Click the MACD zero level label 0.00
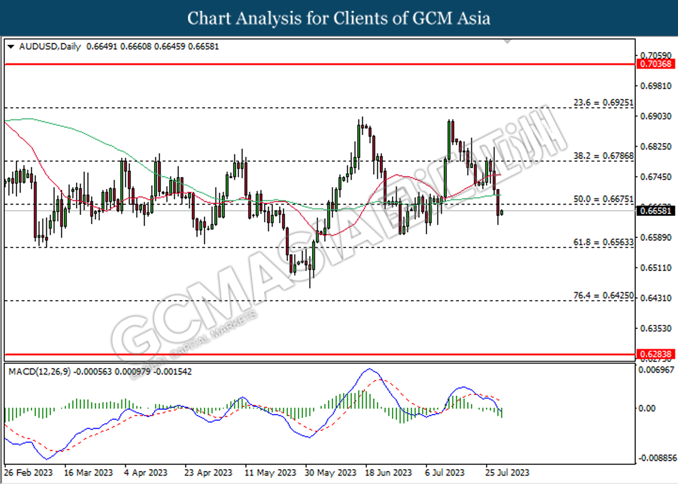This screenshot has height=484, width=678. pyautogui.click(x=647, y=408)
